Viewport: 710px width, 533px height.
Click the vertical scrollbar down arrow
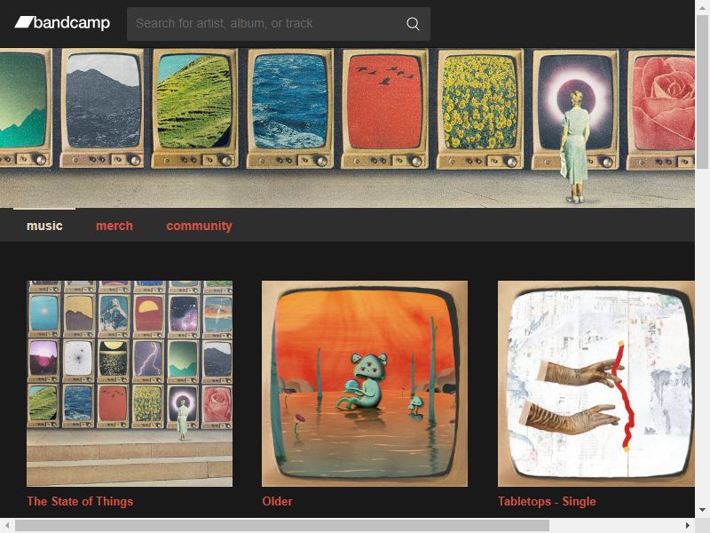[702, 511]
